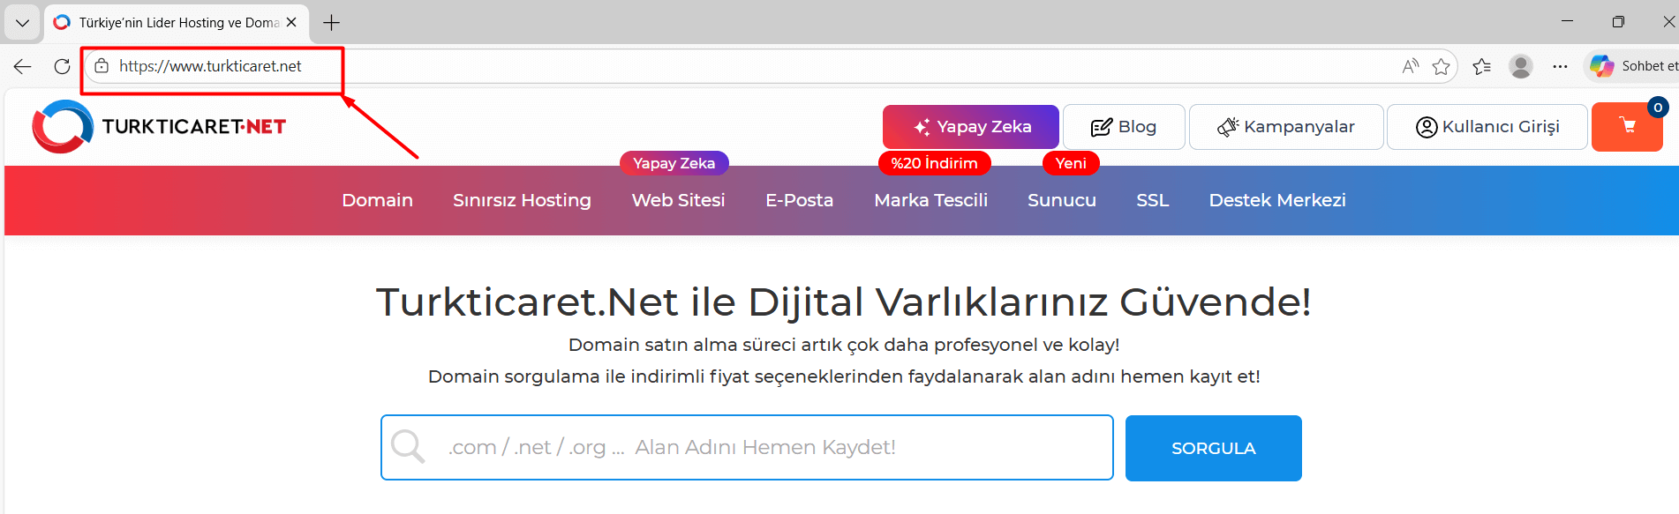Open the shopping cart icon
The image size is (1679, 514).
1627,127
